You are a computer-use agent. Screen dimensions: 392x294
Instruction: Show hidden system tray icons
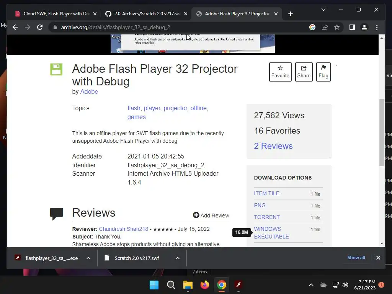click(x=311, y=285)
